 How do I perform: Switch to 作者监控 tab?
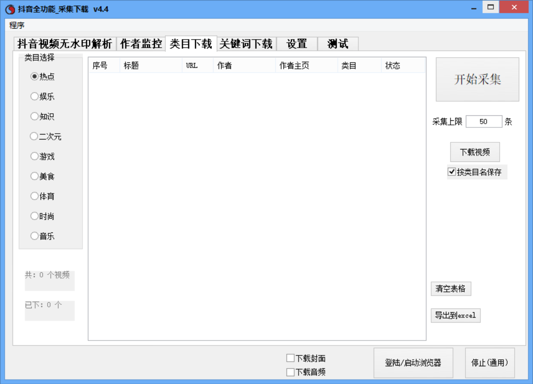[x=141, y=44]
